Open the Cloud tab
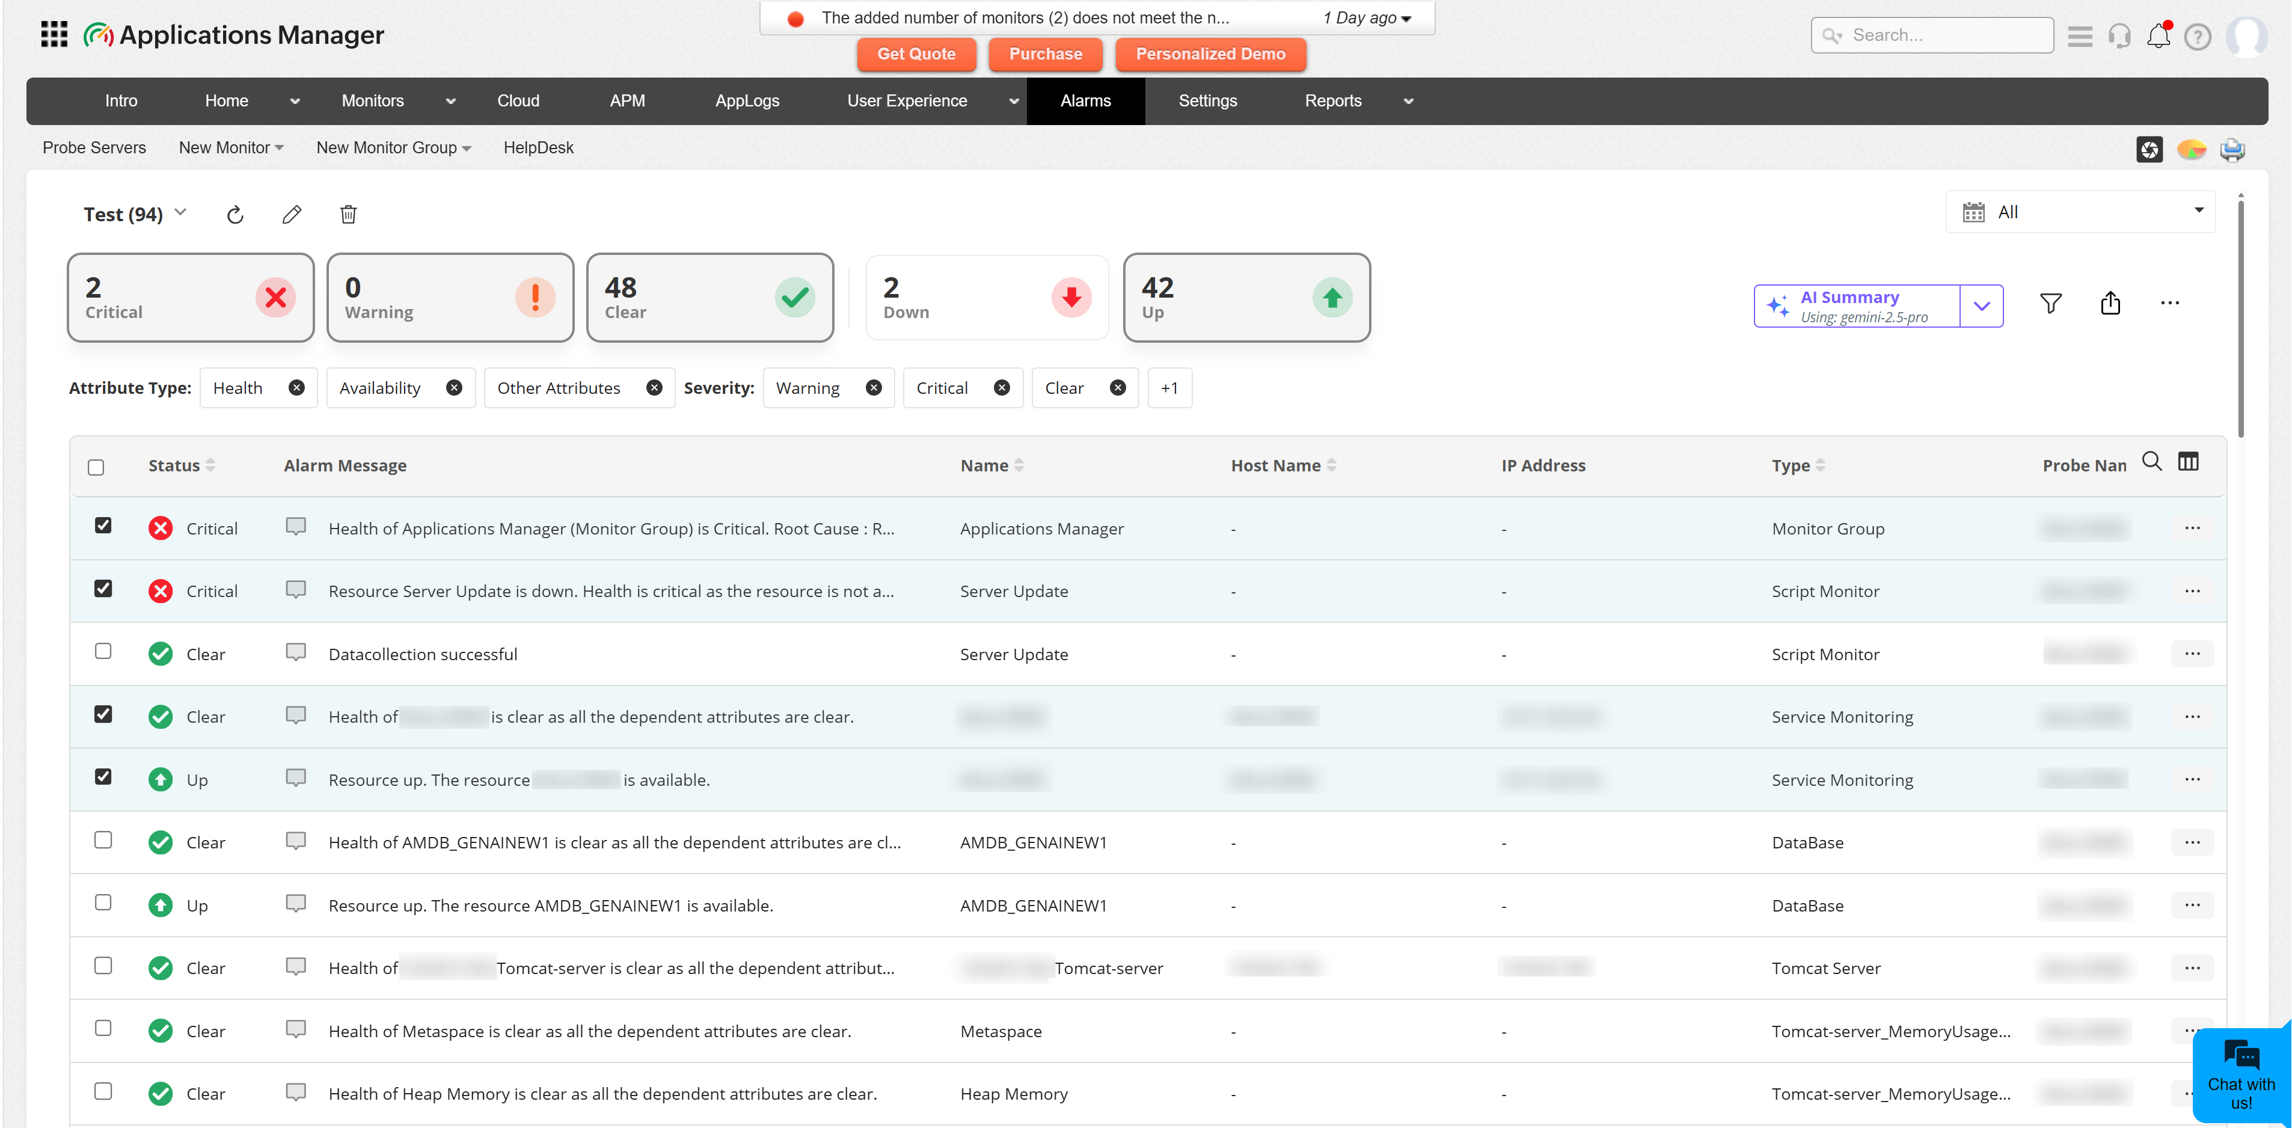Viewport: 2292px width, 1128px height. point(518,100)
